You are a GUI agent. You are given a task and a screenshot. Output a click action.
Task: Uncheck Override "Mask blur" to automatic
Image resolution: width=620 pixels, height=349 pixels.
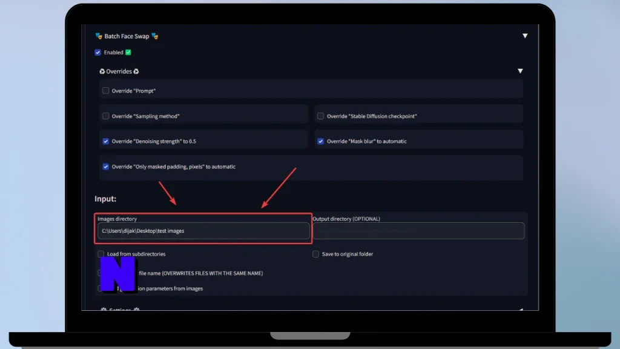click(320, 141)
